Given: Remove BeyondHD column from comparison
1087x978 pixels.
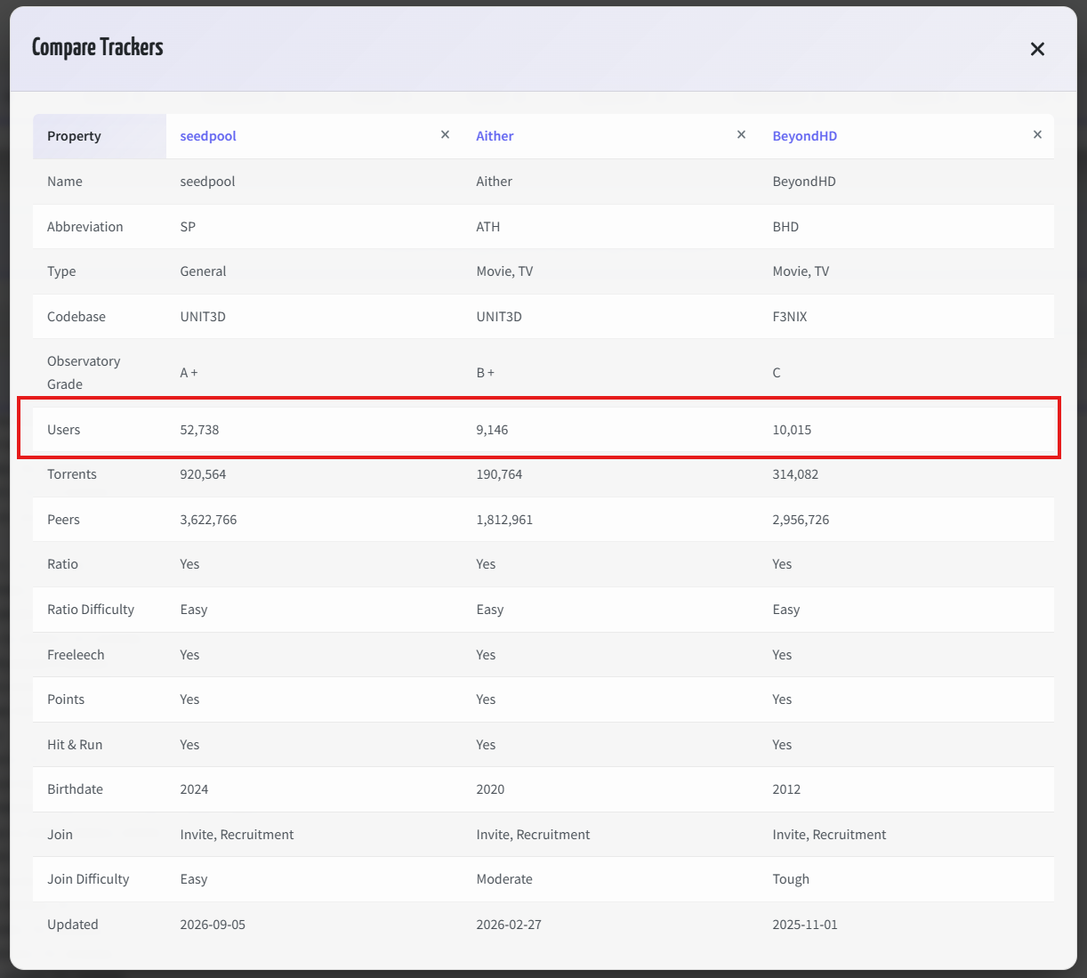Looking at the screenshot, I should tap(1037, 135).
